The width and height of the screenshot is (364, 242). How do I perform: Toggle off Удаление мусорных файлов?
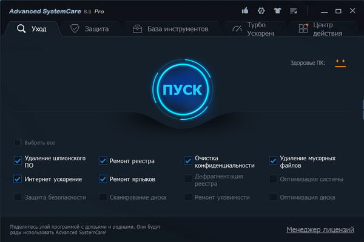pos(273,161)
